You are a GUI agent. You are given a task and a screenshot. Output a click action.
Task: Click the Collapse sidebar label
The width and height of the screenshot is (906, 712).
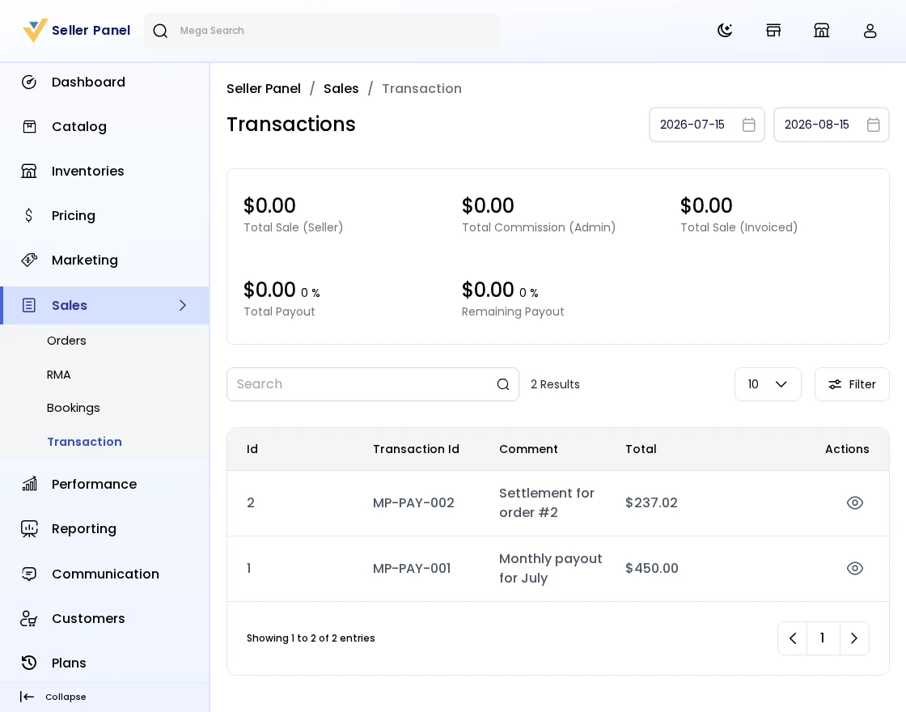click(x=66, y=697)
